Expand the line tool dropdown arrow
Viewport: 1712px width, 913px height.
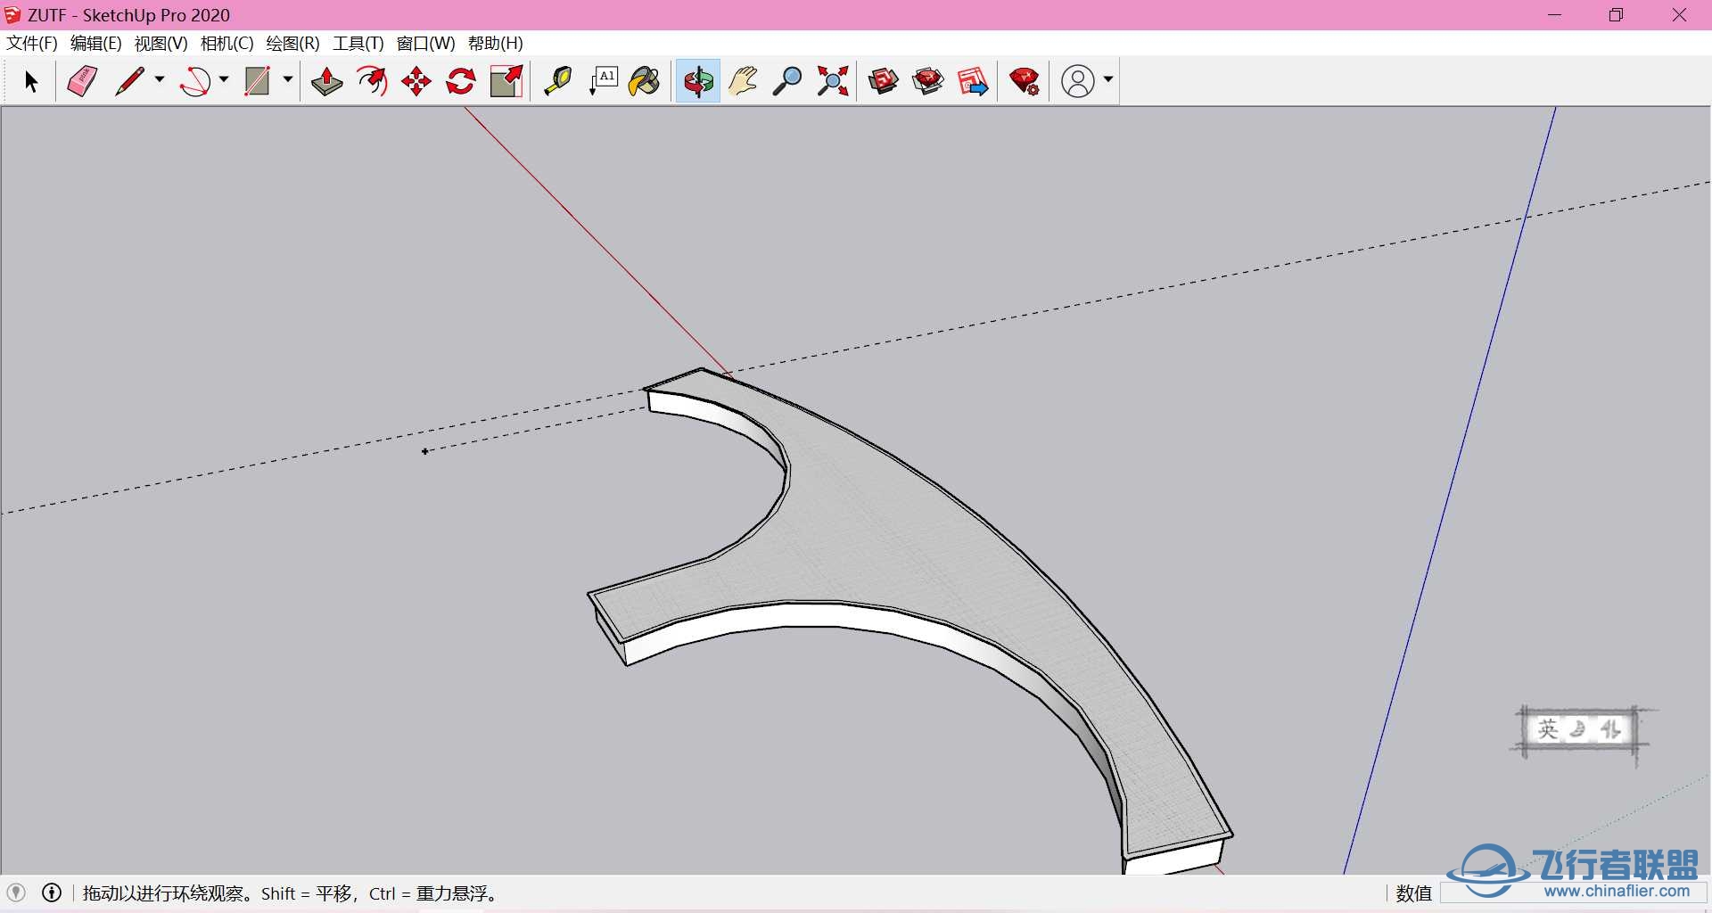160,80
